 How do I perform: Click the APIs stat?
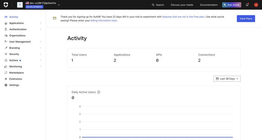tap(159, 58)
